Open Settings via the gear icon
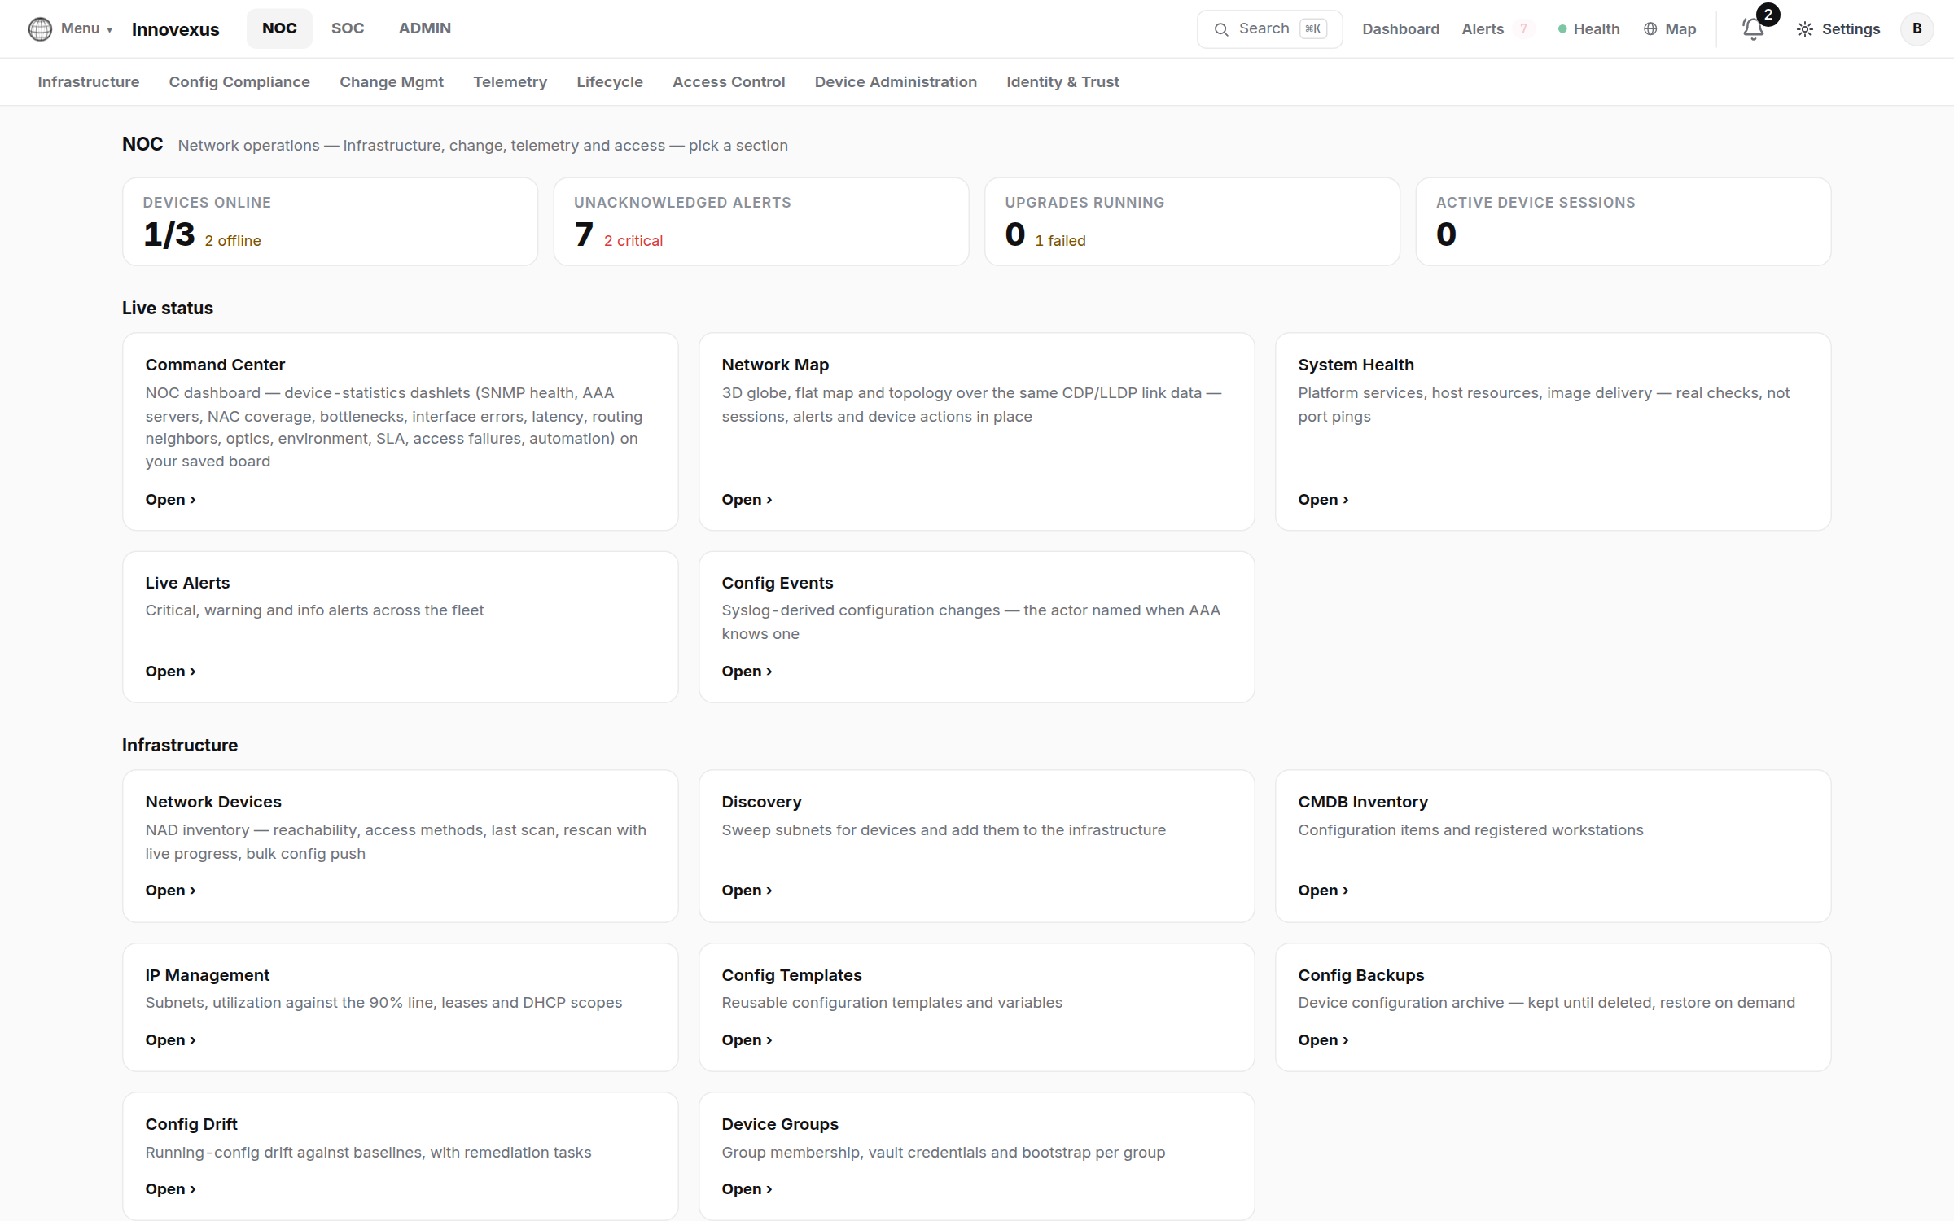This screenshot has height=1221, width=1954. 1805,29
